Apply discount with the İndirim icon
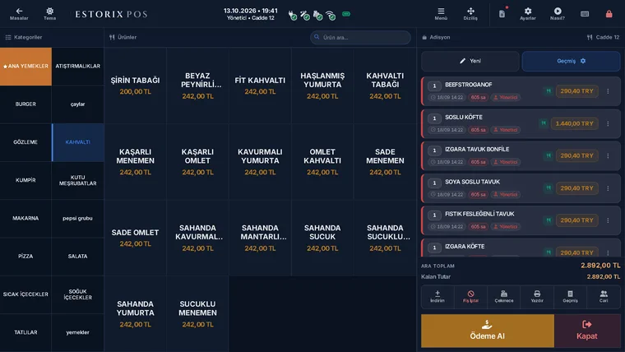The height and width of the screenshot is (352, 625). pos(437,297)
